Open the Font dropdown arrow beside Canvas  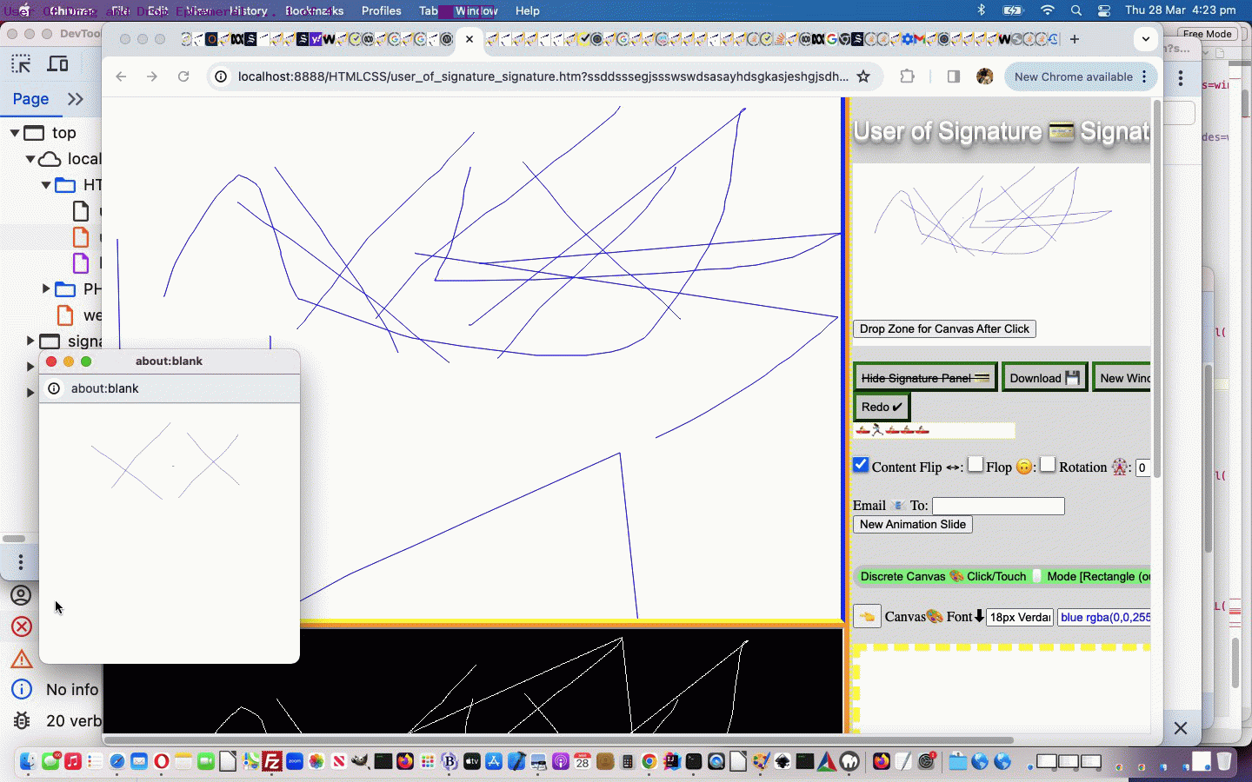pyautogui.click(x=978, y=617)
